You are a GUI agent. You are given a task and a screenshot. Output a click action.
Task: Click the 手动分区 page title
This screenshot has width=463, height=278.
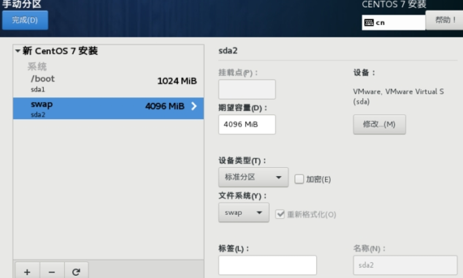coord(22,4)
